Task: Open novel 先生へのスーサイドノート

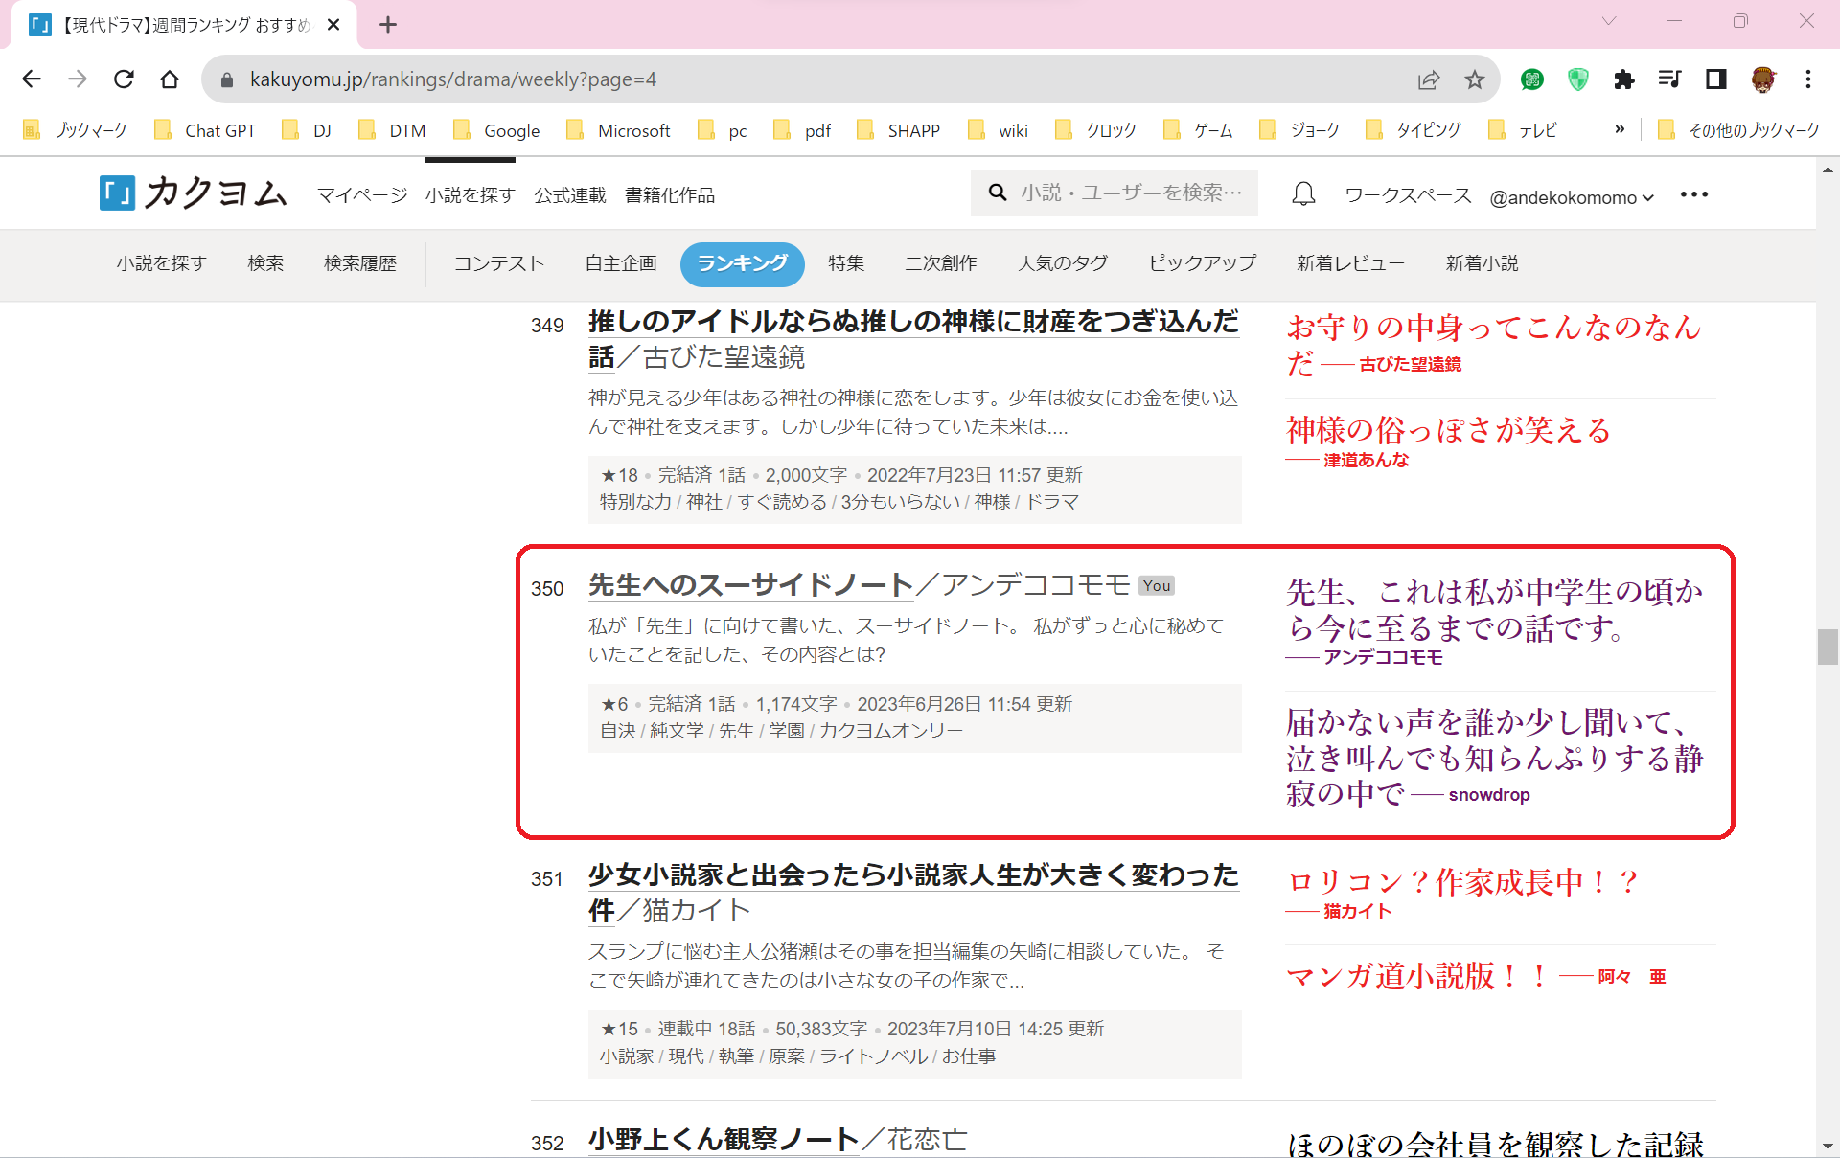Action: pos(749,584)
